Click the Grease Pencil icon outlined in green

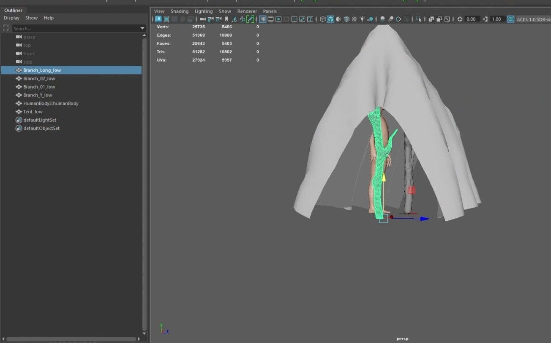pos(250,19)
